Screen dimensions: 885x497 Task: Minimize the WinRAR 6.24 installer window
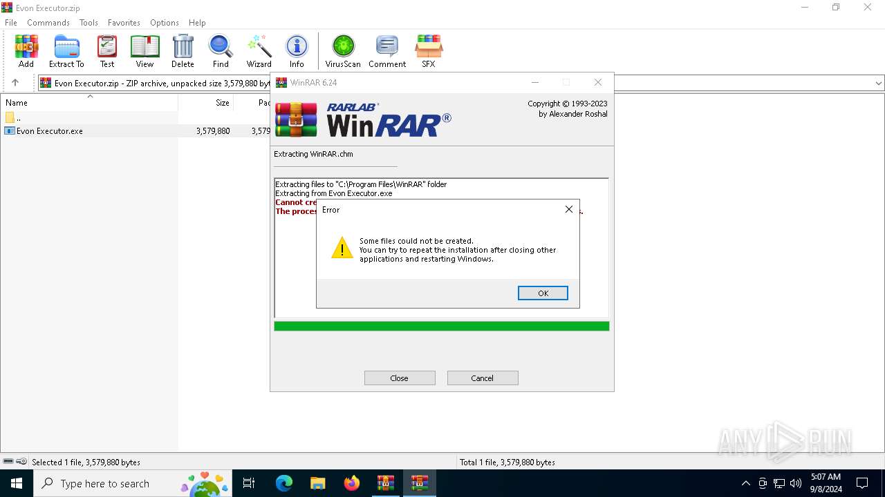point(534,82)
